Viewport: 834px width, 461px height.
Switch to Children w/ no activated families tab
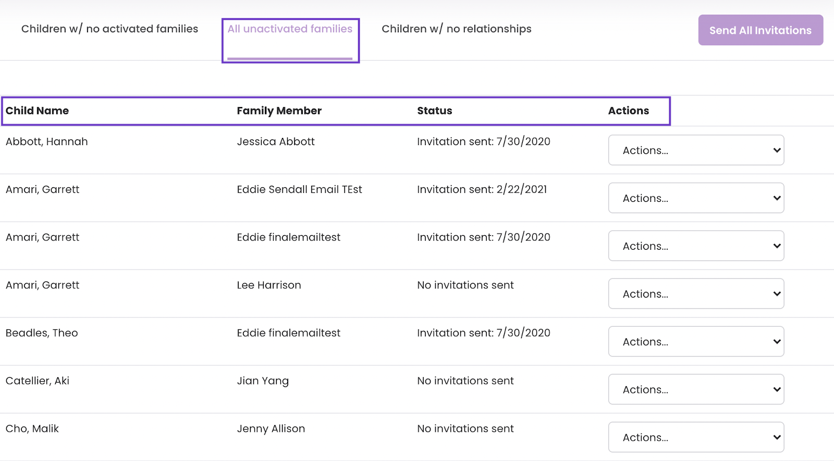point(109,29)
